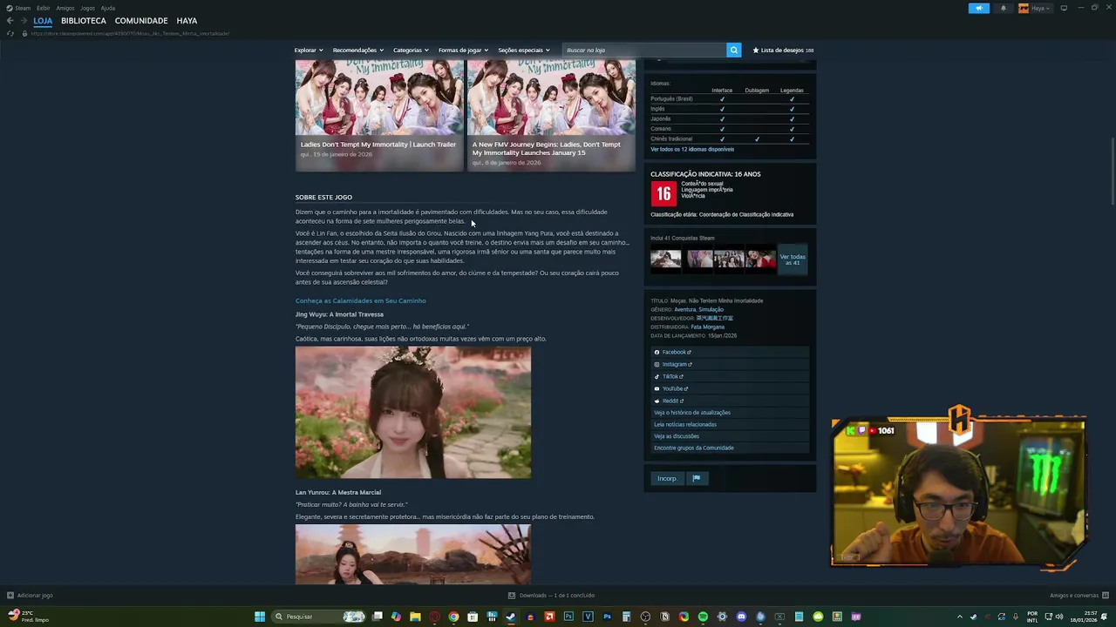Click the YouTube icon in links list
This screenshot has height=627, width=1116.
[657, 388]
